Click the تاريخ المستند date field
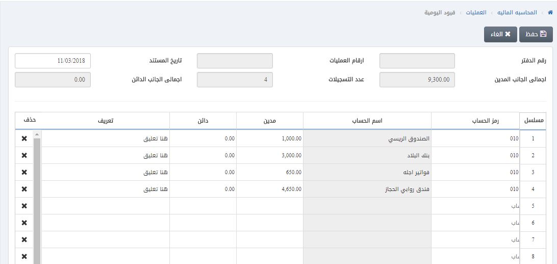Viewport: 557px width, 264px height. click(53, 61)
